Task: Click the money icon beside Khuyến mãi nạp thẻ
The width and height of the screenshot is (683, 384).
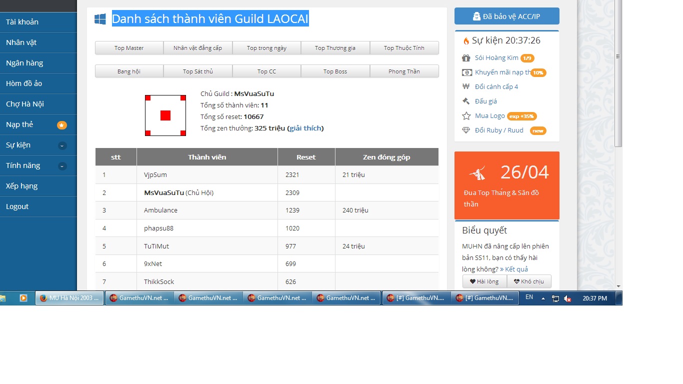Action: (x=466, y=72)
